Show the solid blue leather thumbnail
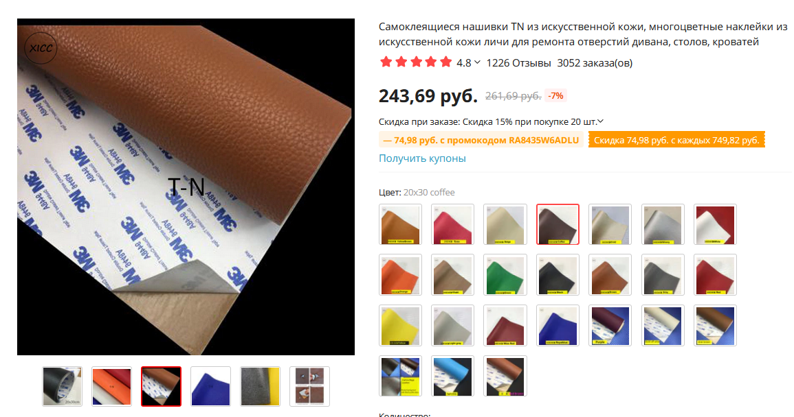This screenshot has height=417, width=794. click(x=210, y=387)
